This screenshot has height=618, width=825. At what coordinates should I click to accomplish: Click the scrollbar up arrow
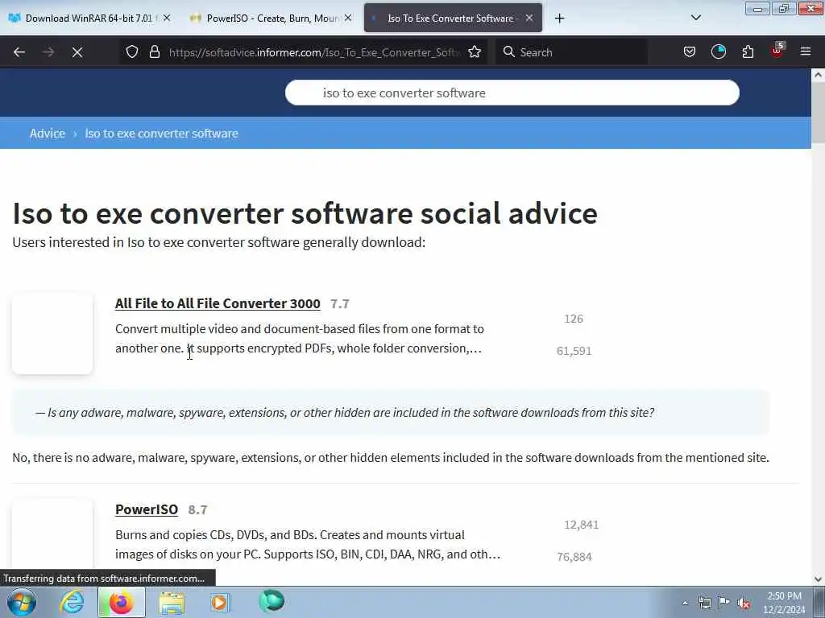tap(818, 75)
